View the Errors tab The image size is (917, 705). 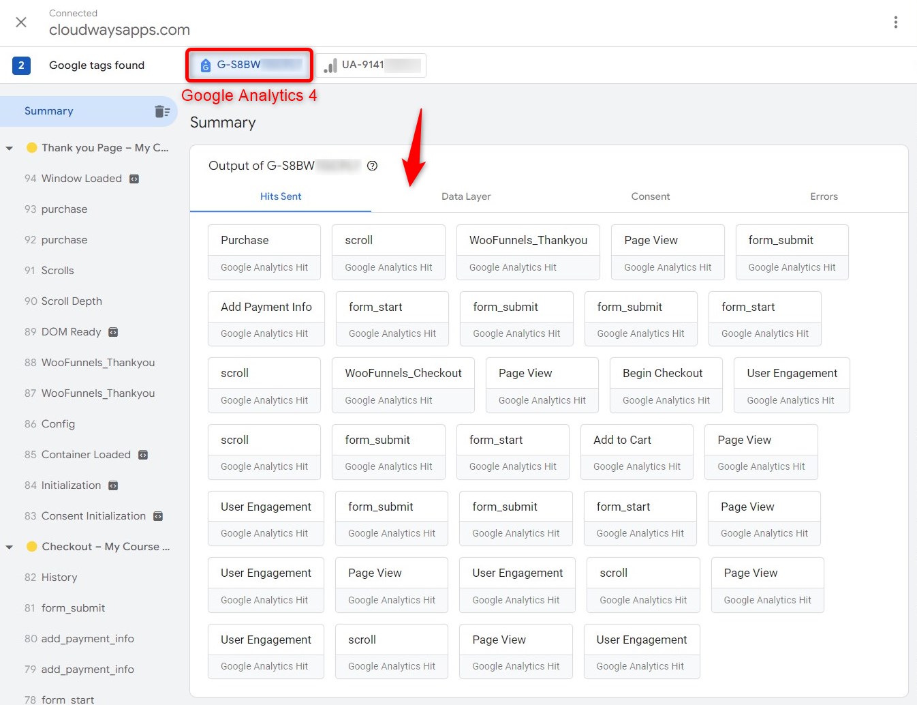tap(824, 196)
